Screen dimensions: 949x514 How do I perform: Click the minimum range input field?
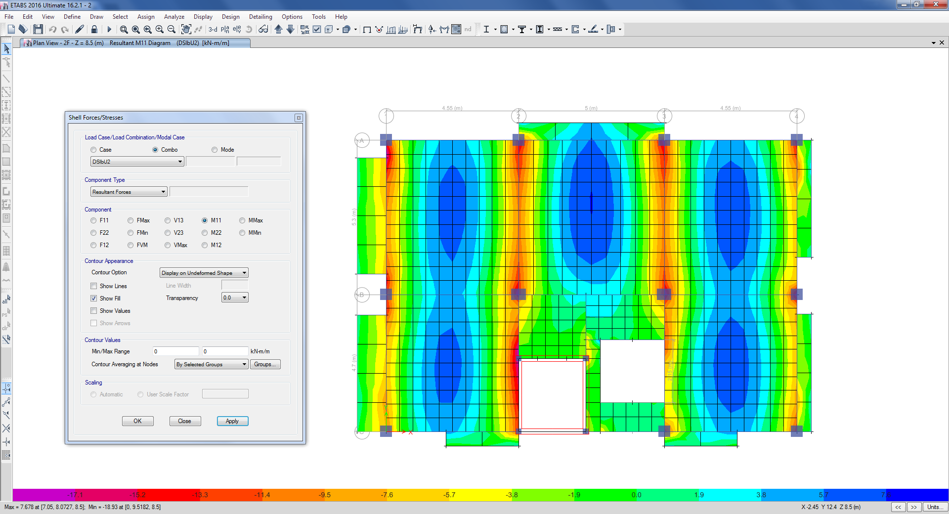pos(175,351)
